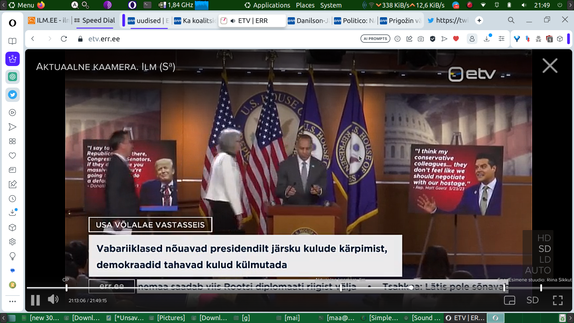
Task: Open Twitter in the Opera sidebar
Action: pos(13,95)
